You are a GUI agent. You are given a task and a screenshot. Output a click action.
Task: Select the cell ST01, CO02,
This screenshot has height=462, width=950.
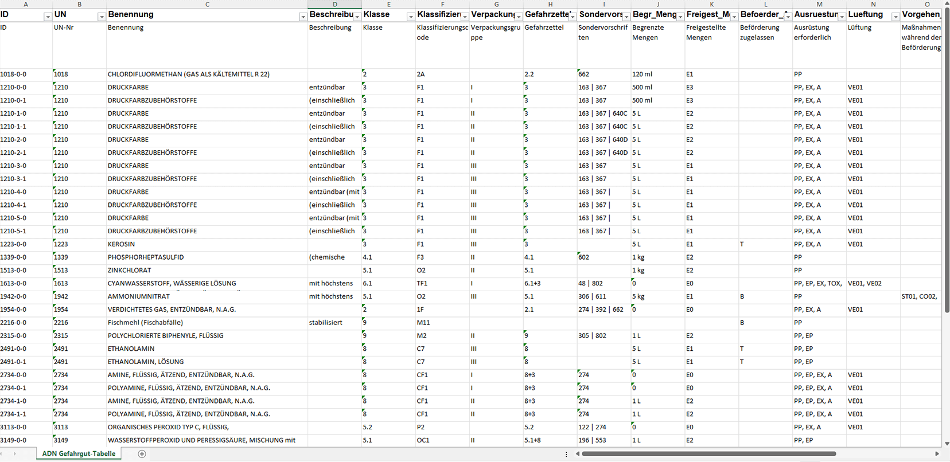tap(921, 297)
